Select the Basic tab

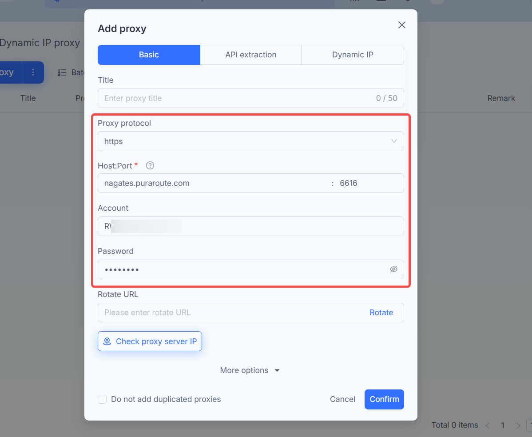[x=149, y=55]
